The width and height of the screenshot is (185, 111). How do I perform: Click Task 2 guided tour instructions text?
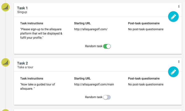pyautogui.click(x=37, y=86)
